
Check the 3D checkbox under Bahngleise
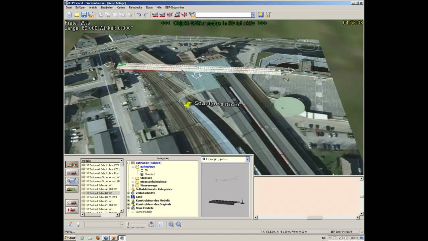point(142,170)
